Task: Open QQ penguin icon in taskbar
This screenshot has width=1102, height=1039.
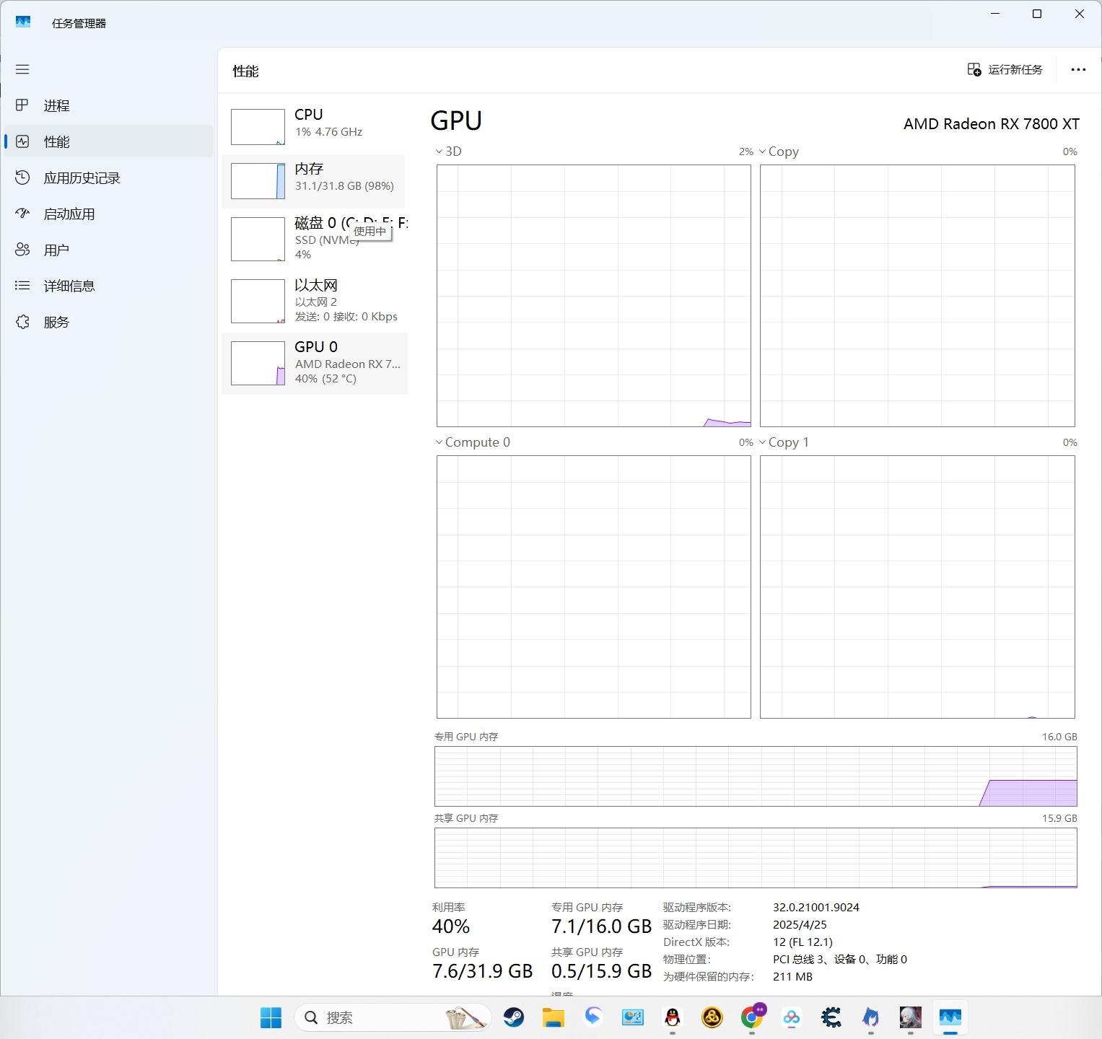Action: pyautogui.click(x=673, y=1017)
